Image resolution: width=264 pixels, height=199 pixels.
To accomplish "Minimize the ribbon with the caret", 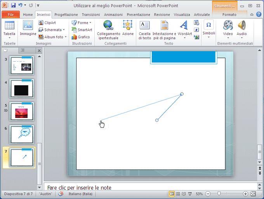I will point(252,14).
